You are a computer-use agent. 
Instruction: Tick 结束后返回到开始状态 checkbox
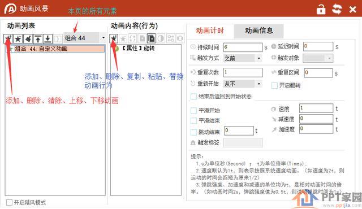click(193, 97)
